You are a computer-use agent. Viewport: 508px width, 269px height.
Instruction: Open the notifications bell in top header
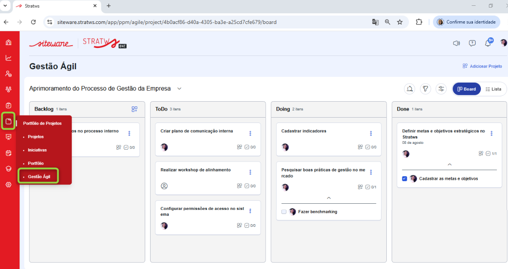[488, 43]
